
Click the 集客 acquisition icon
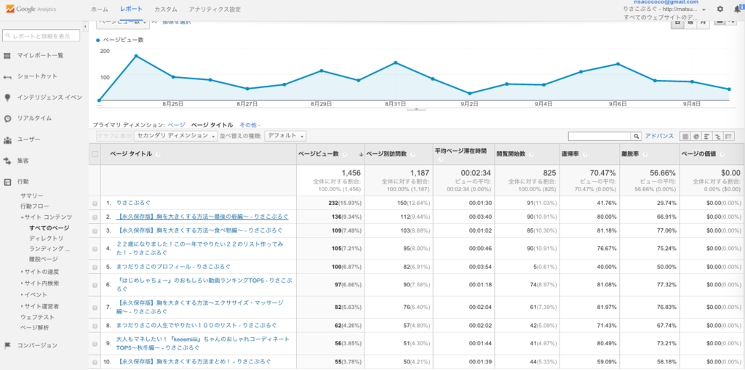(x=7, y=161)
